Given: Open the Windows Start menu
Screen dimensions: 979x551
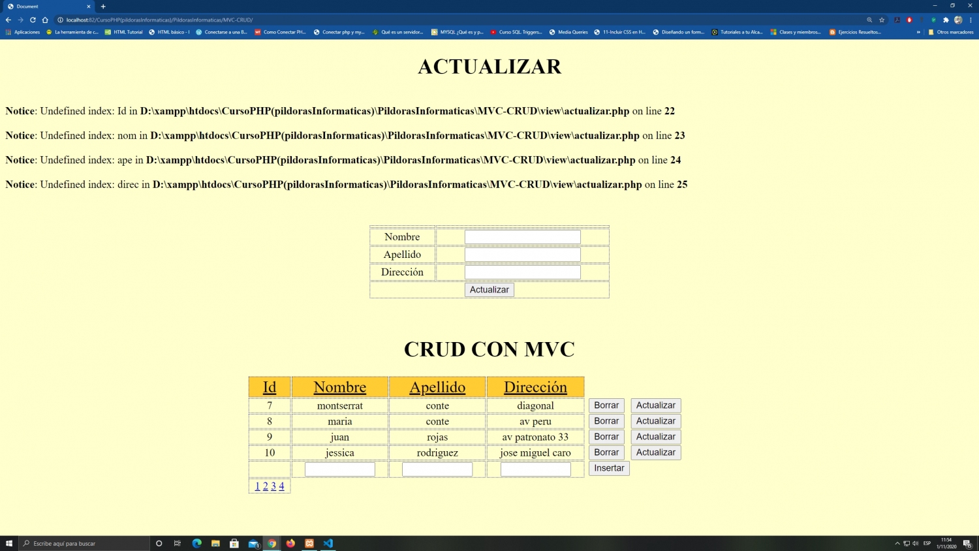Looking at the screenshot, I should point(9,543).
